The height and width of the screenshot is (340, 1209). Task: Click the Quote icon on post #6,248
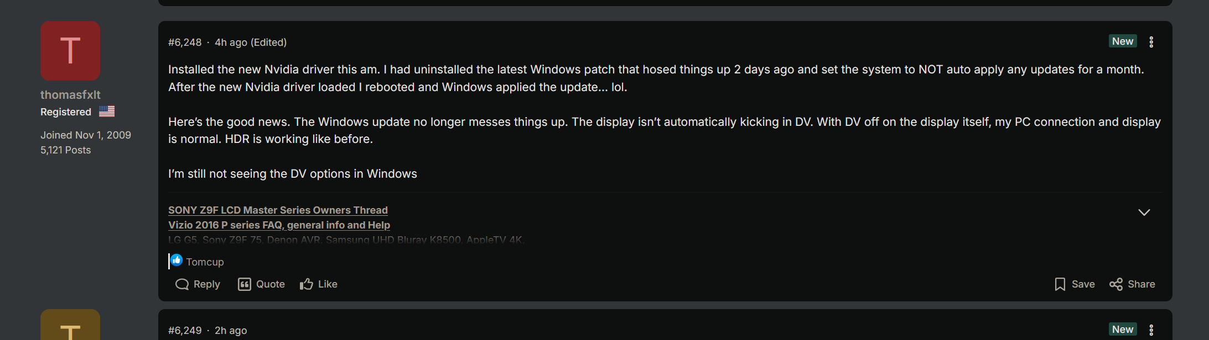click(x=245, y=284)
